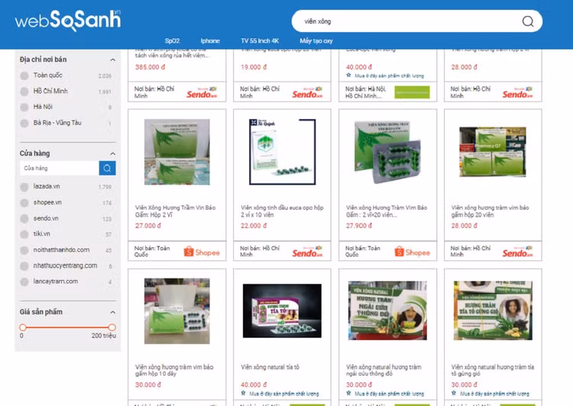Collapse the Cửa hàng filter section

coord(113,153)
